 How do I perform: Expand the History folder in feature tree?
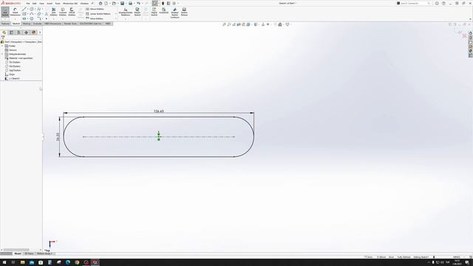(2, 46)
